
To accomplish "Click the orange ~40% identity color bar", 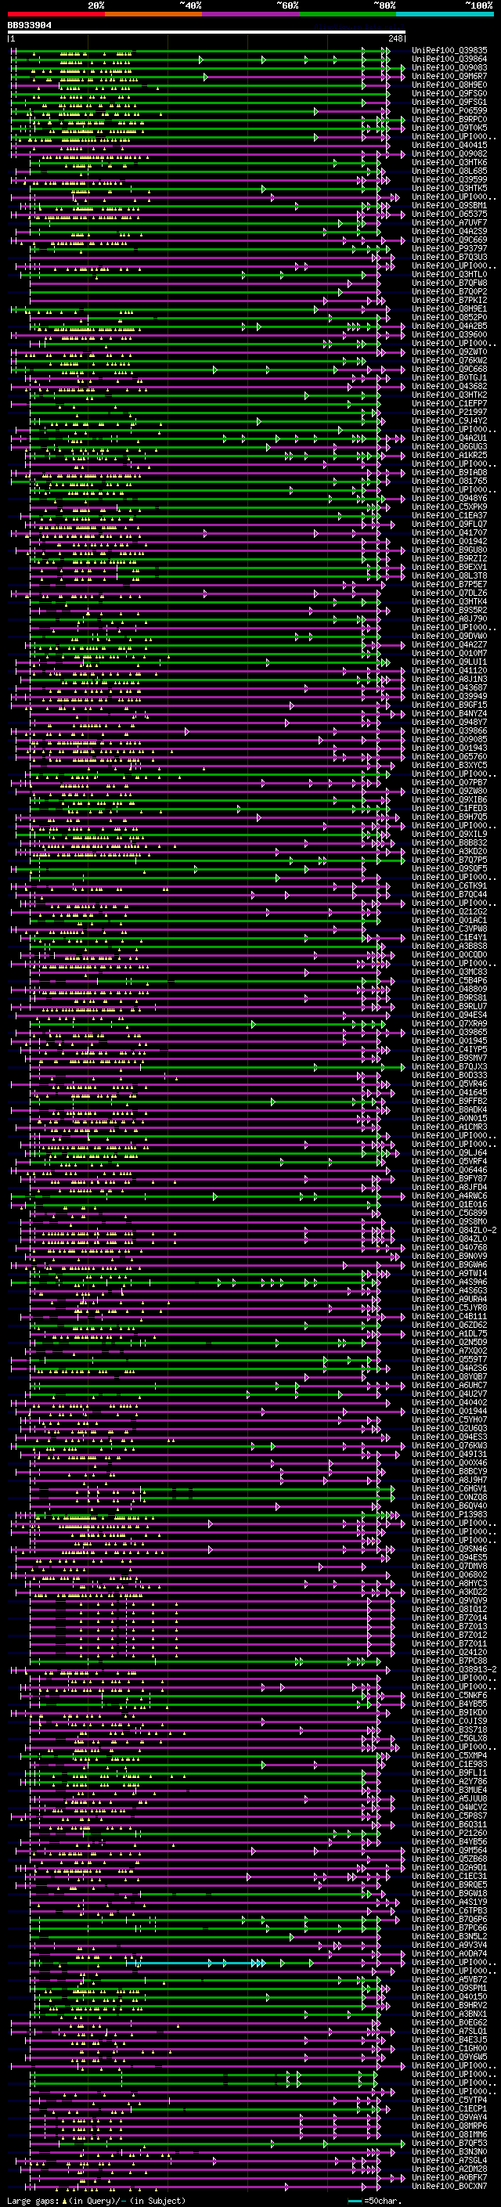I will (x=153, y=14).
